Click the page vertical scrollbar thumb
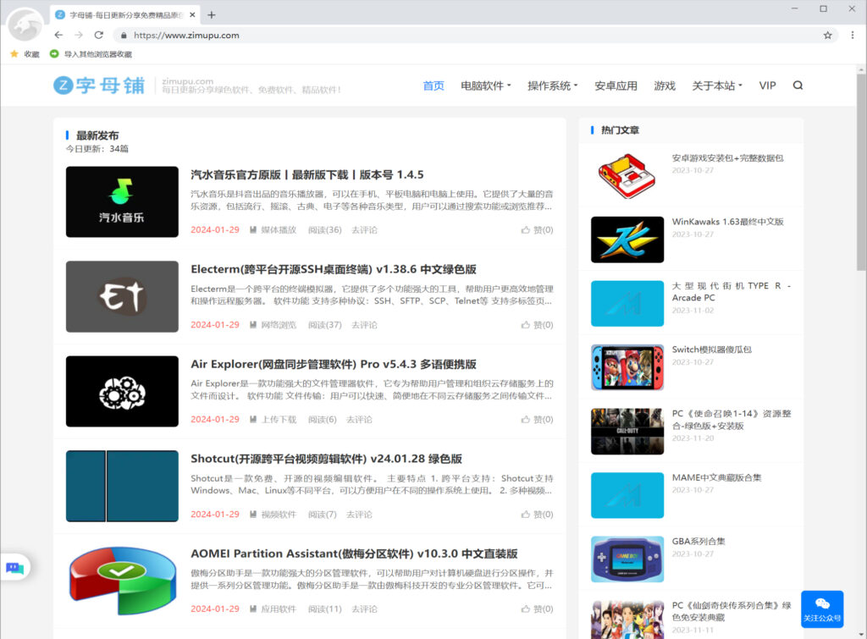Image resolution: width=867 pixels, height=639 pixels. pos(861,173)
